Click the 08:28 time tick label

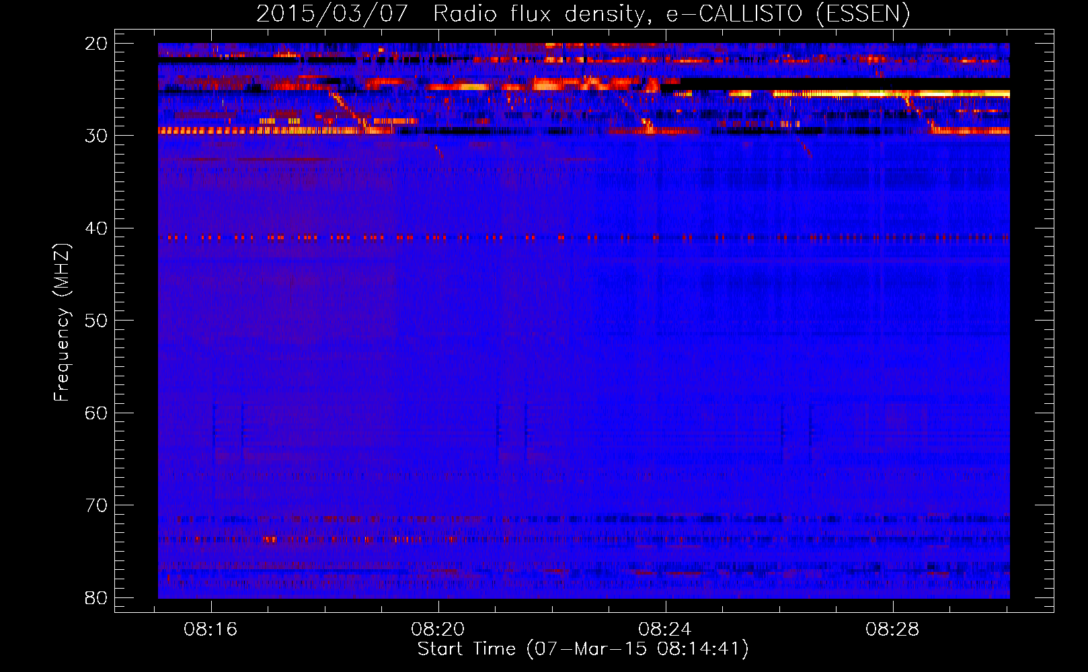pos(893,630)
